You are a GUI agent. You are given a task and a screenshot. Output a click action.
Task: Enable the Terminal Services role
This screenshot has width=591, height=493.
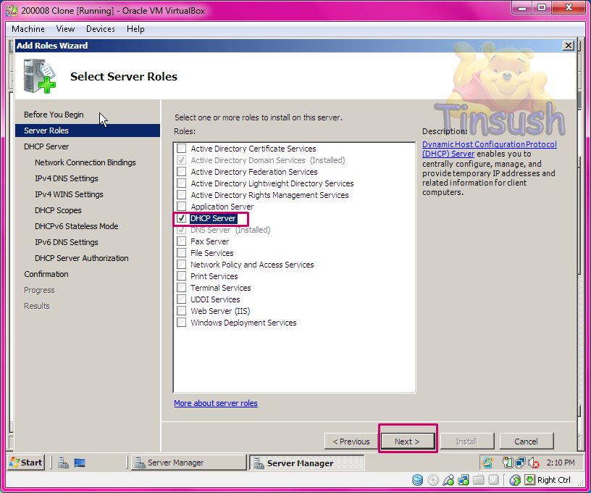182,288
